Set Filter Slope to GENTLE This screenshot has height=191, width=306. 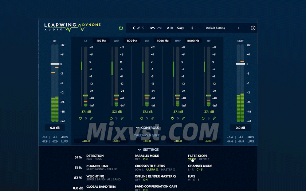[x=204, y=159]
